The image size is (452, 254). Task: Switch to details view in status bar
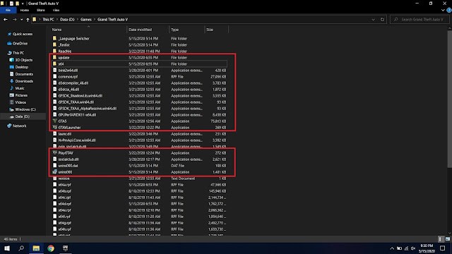(440, 239)
